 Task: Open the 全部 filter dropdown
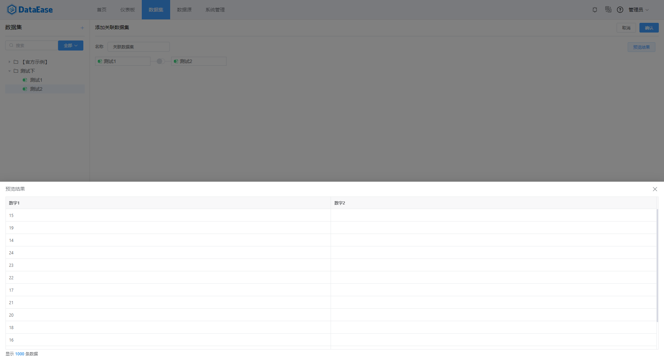(x=71, y=45)
